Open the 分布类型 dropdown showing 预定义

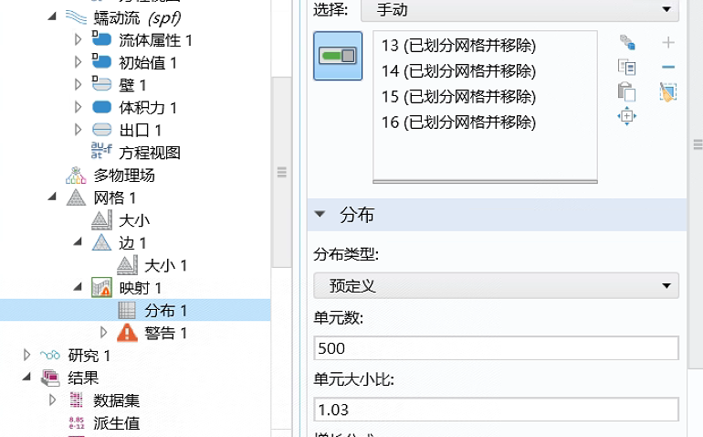point(496,286)
